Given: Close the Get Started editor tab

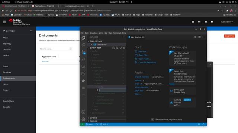Looking at the screenshot, I should 143,37.
